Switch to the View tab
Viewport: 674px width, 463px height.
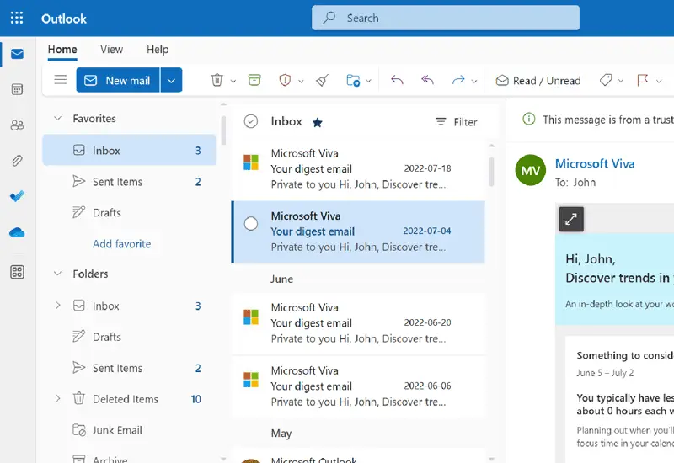click(112, 50)
